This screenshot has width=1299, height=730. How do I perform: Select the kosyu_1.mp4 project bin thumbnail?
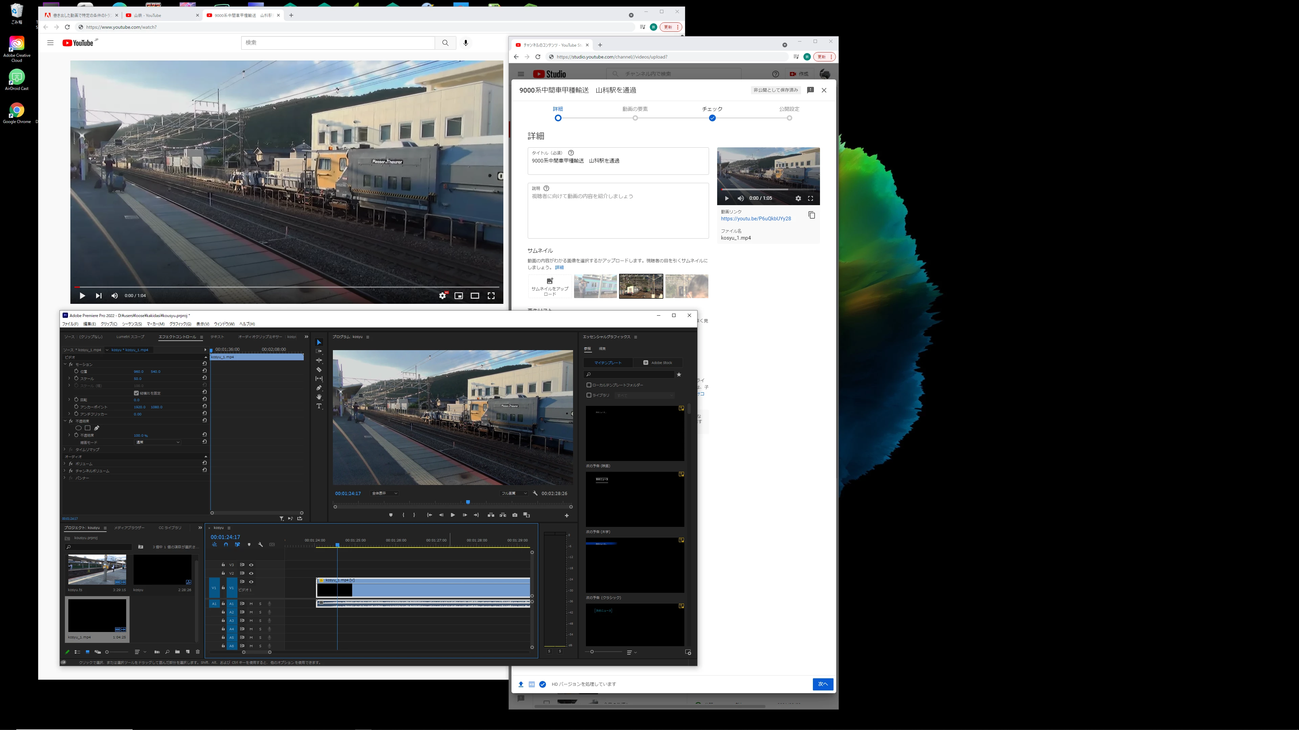point(97,615)
